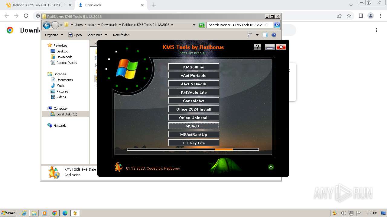This screenshot has width=387, height=217.
Task: Focus the Search Ratiborus KMS Tools field
Action: 240,25
